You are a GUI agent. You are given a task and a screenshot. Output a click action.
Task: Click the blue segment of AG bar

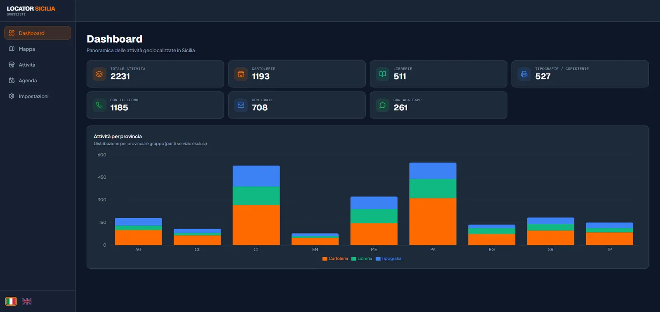pos(138,222)
